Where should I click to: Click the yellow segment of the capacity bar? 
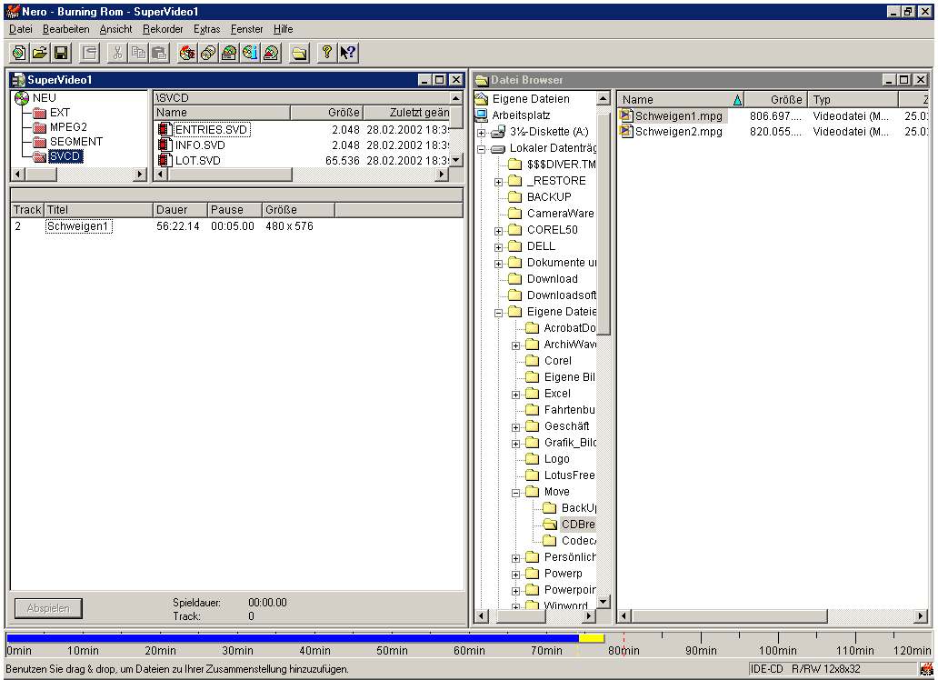(591, 639)
